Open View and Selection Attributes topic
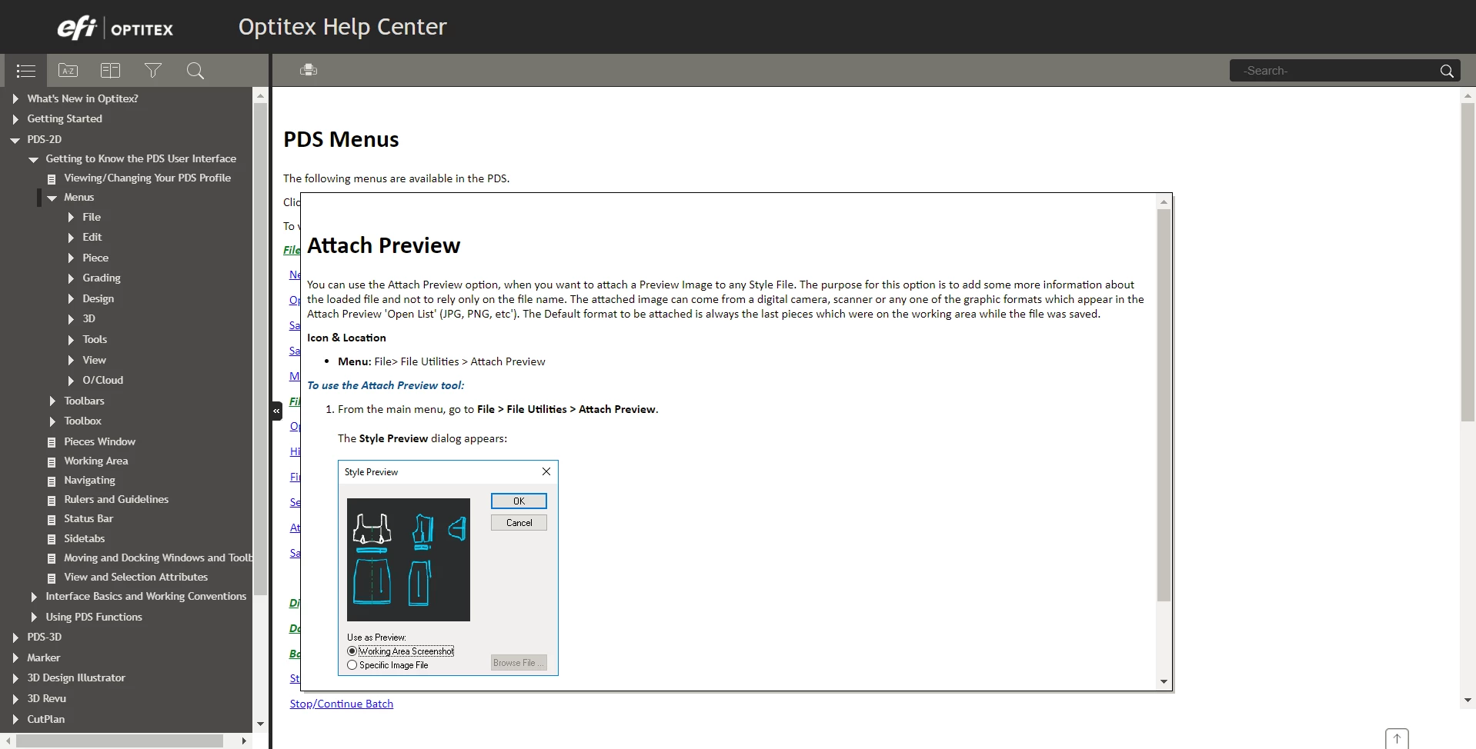 click(x=135, y=577)
